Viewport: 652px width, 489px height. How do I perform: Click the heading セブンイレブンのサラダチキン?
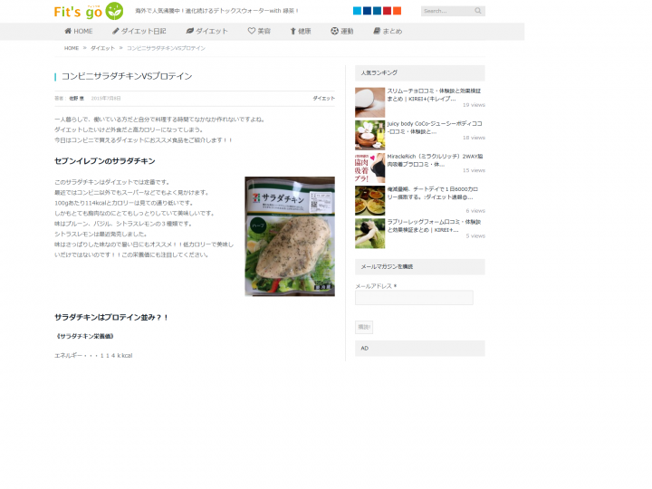coord(105,161)
